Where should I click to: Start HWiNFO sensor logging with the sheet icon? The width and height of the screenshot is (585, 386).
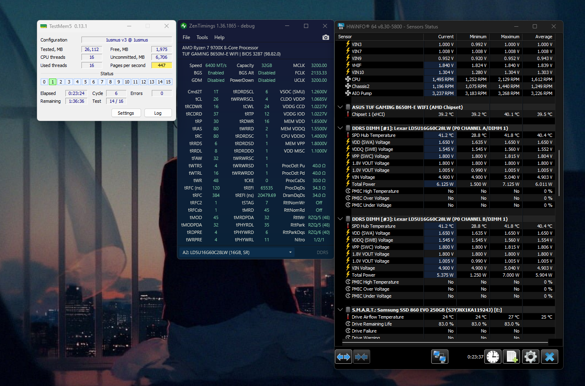point(512,357)
